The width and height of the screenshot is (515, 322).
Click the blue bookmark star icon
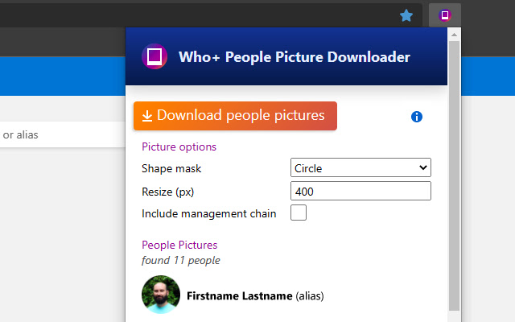406,15
